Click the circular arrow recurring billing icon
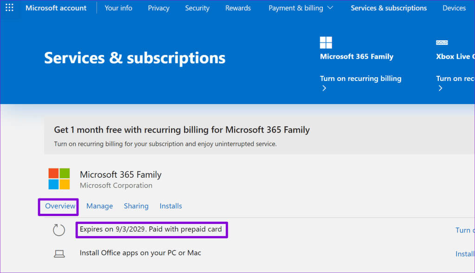475x273 pixels. [59, 230]
